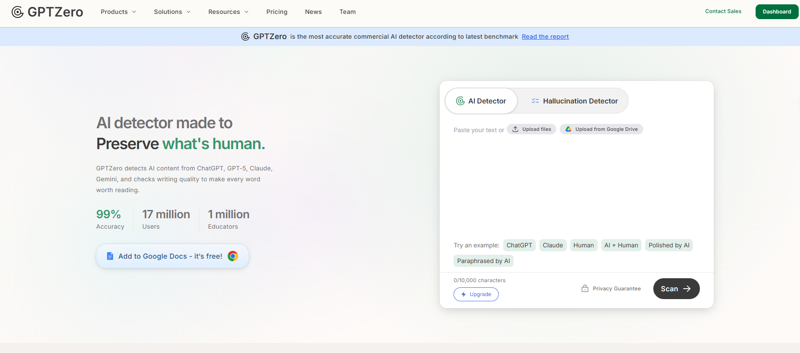The image size is (800, 353).
Task: Load the Polished by AI example
Action: [x=669, y=245]
